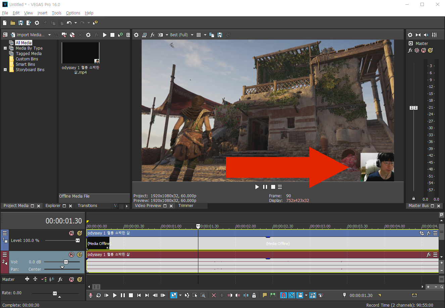Viewport: 445px width, 308px height.
Task: Open the Import Media dropdown arrow
Action: (x=49, y=35)
